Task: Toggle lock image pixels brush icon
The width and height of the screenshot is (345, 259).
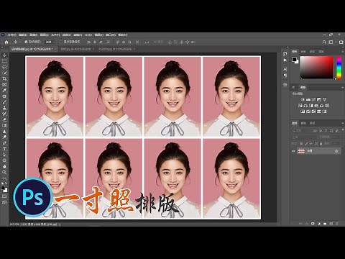Action: (306, 143)
